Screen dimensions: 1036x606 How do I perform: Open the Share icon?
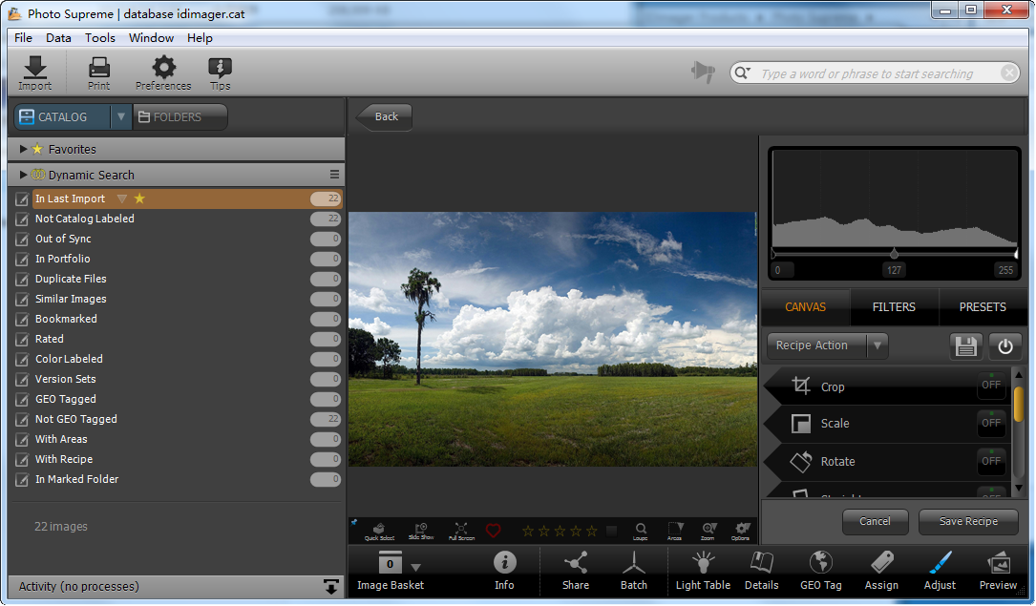(576, 570)
